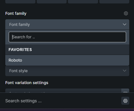Collapse the Font family dropdown via its chevron
The image size is (134, 111).
coord(124,24)
